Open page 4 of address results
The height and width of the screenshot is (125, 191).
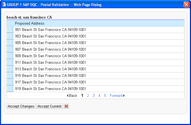(x=99, y=96)
